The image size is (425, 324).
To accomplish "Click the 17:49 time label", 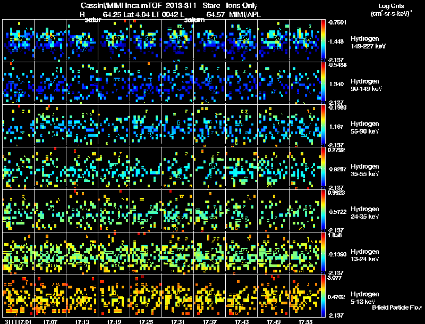I will (274, 321).
